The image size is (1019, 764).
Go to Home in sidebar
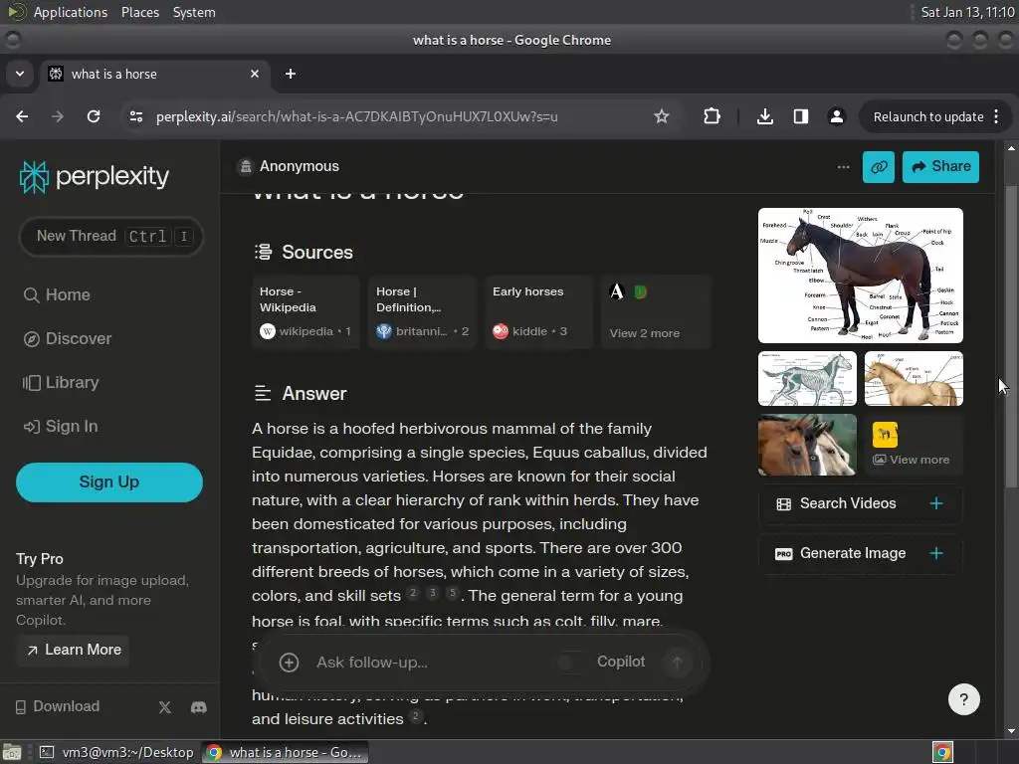click(57, 294)
